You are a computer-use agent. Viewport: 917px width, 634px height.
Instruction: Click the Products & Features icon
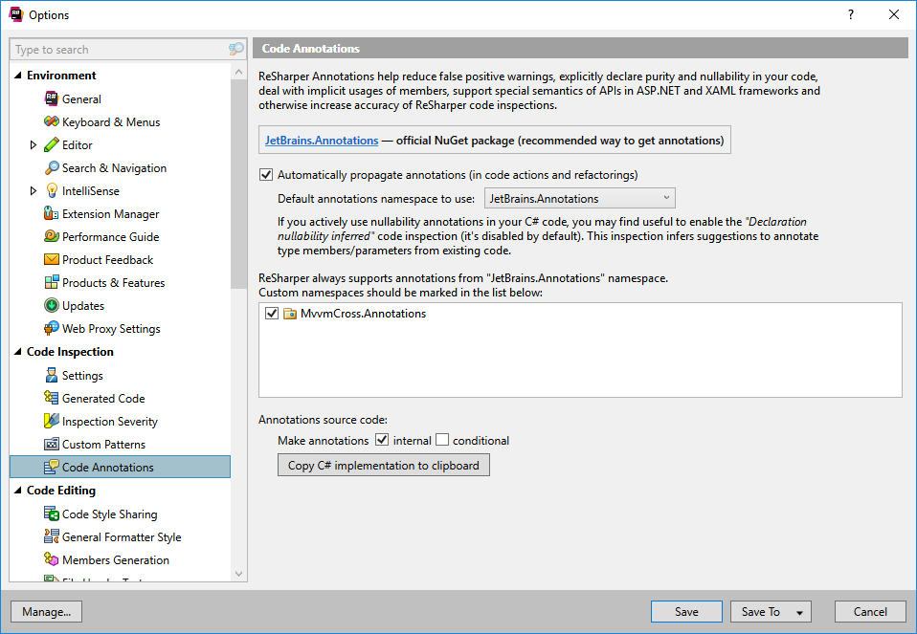pos(52,282)
